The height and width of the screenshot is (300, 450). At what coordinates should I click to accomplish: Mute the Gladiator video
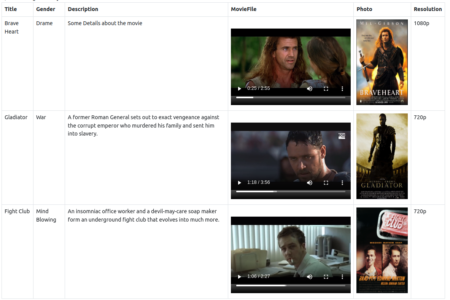(309, 182)
